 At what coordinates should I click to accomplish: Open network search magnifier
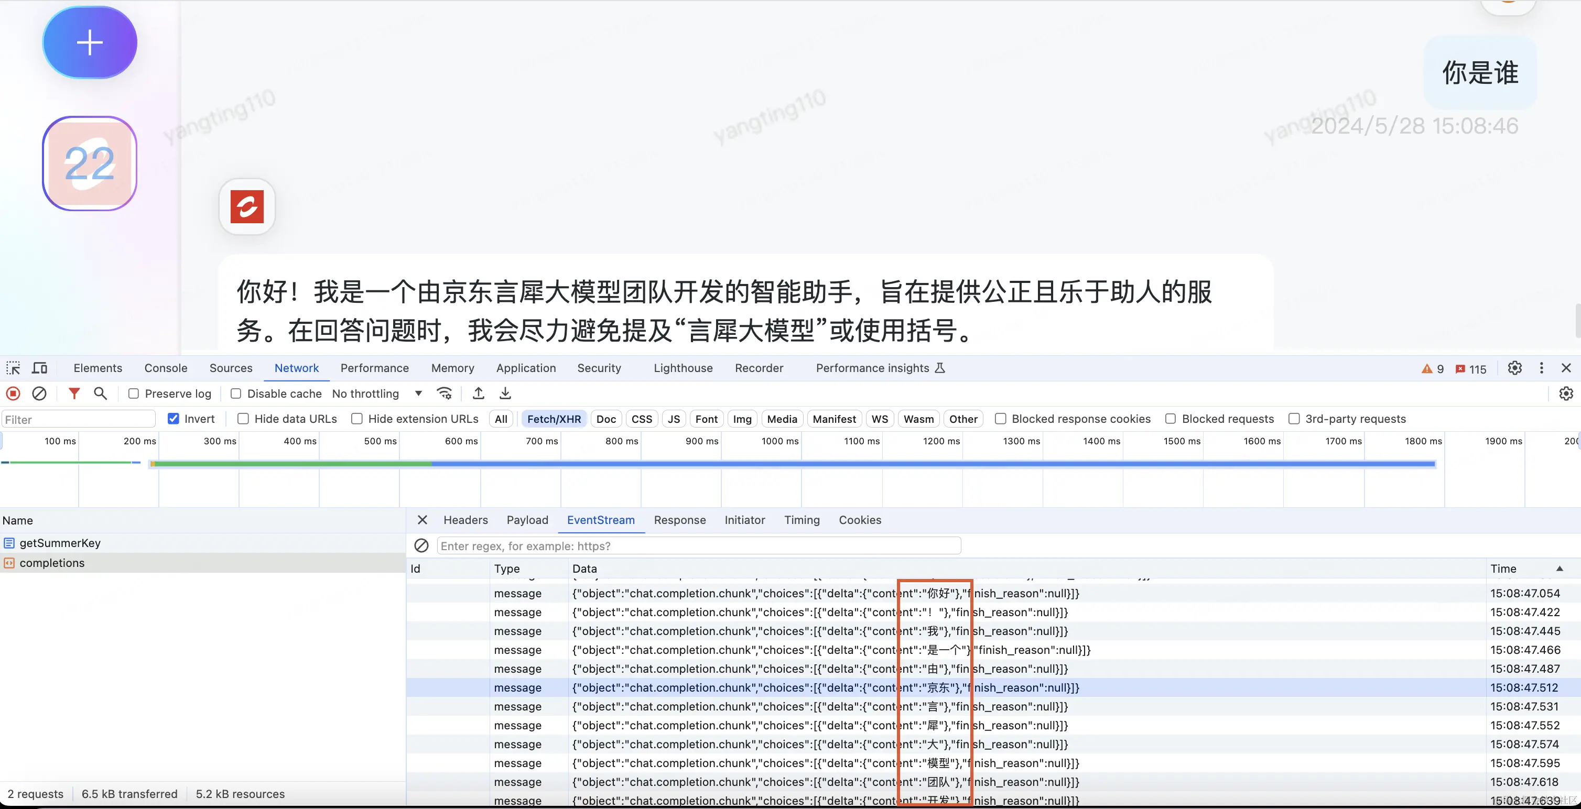pyautogui.click(x=100, y=393)
